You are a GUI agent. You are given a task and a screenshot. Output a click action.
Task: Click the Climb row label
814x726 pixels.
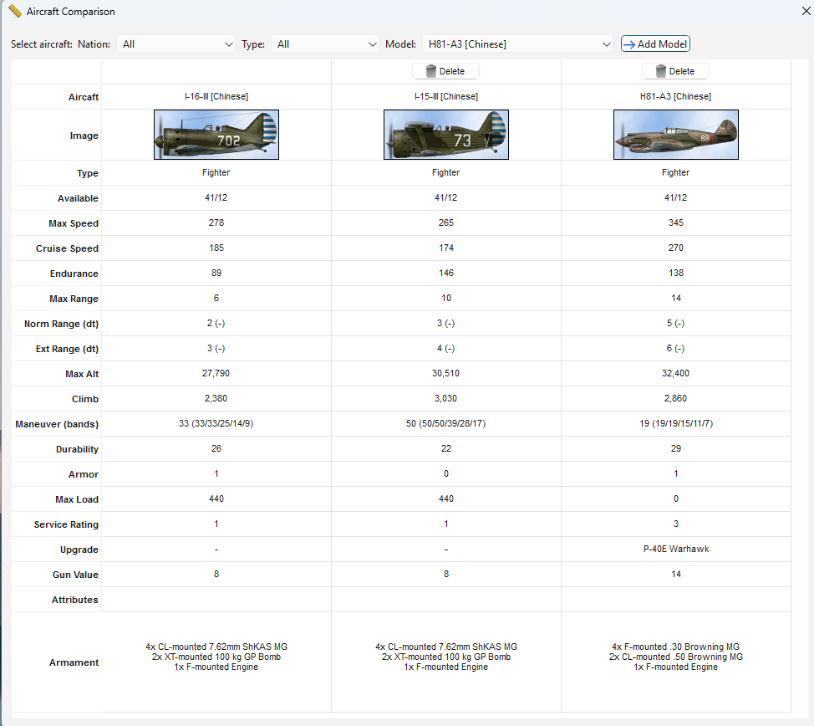(x=85, y=399)
